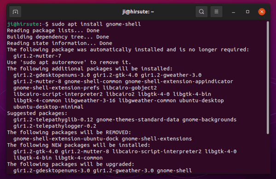Click the terminal vertical scrollbar
The image size is (276, 179).
click(268, 78)
